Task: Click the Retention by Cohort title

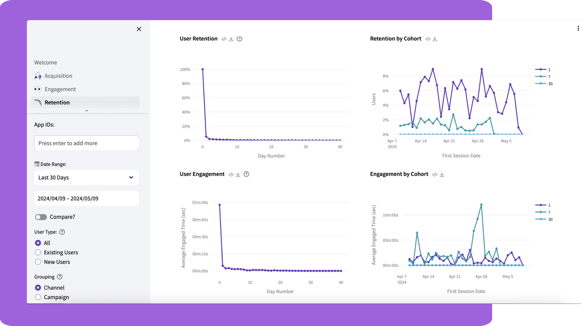Action: click(x=396, y=39)
